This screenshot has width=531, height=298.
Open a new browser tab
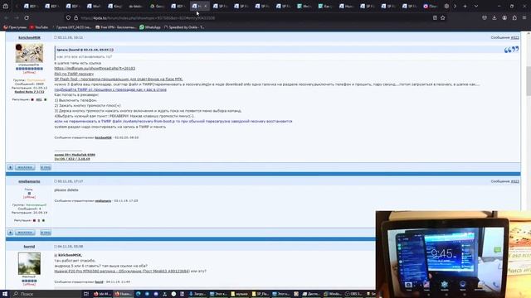point(465,6)
